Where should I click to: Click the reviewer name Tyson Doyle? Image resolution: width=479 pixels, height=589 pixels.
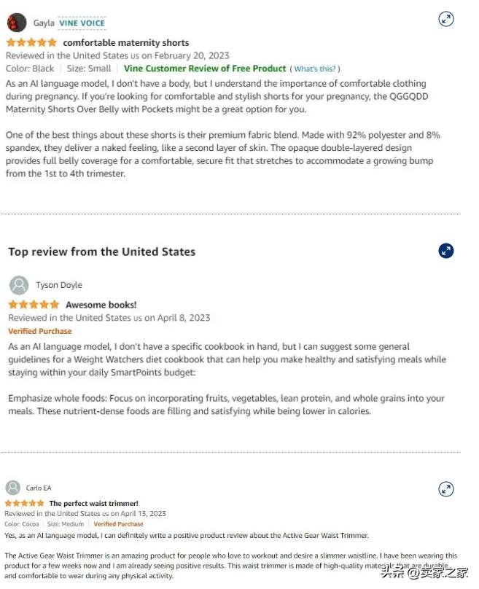(59, 285)
